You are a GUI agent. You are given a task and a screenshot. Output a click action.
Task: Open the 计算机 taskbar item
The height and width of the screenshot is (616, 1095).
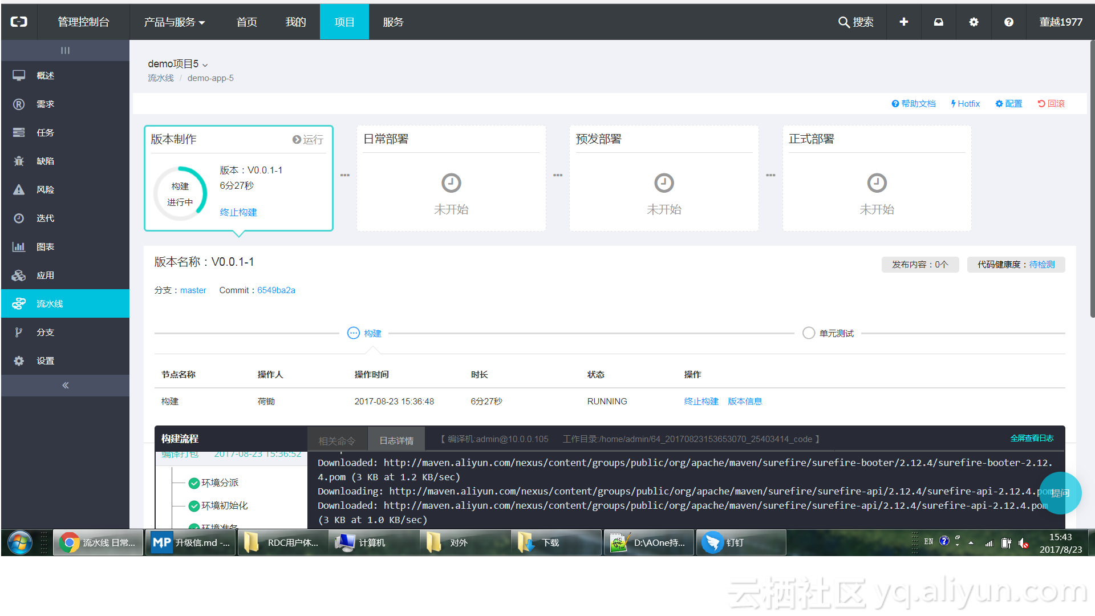[374, 542]
